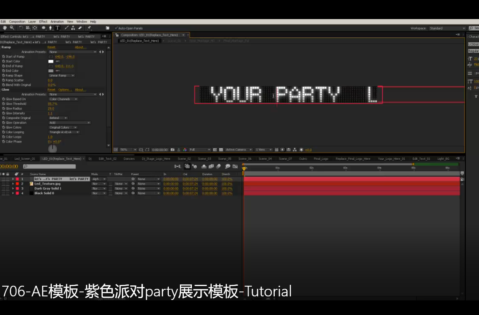The image size is (479, 315).
Task: Open the Composition menu
Action: [x=17, y=22]
